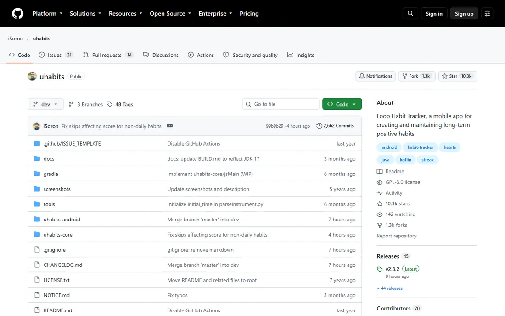505x316 pixels.
Task: Open commit history clock icon
Action: point(319,126)
